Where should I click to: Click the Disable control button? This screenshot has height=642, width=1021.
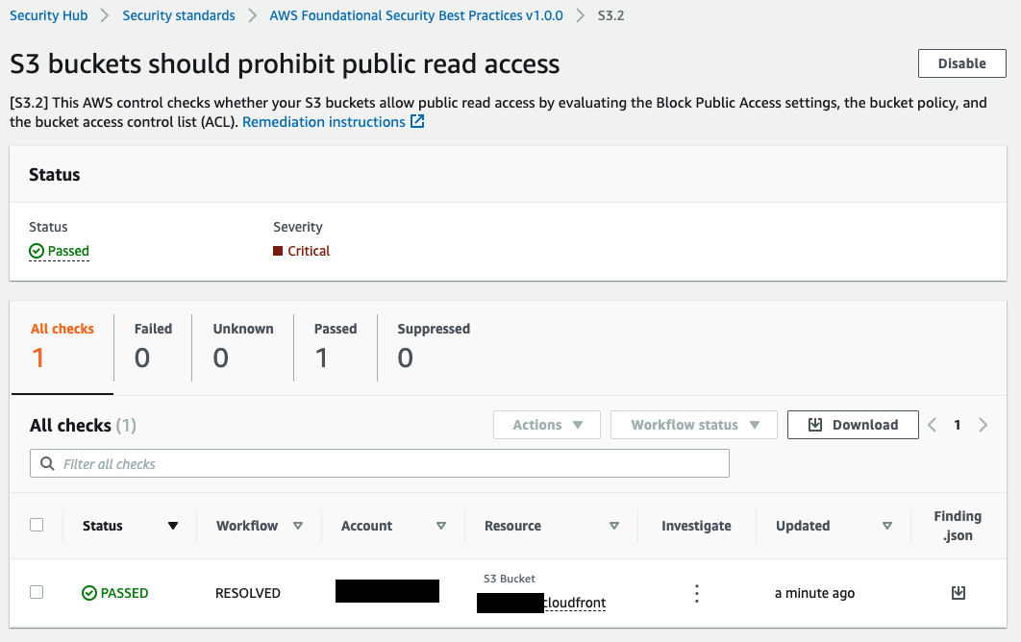click(x=961, y=62)
